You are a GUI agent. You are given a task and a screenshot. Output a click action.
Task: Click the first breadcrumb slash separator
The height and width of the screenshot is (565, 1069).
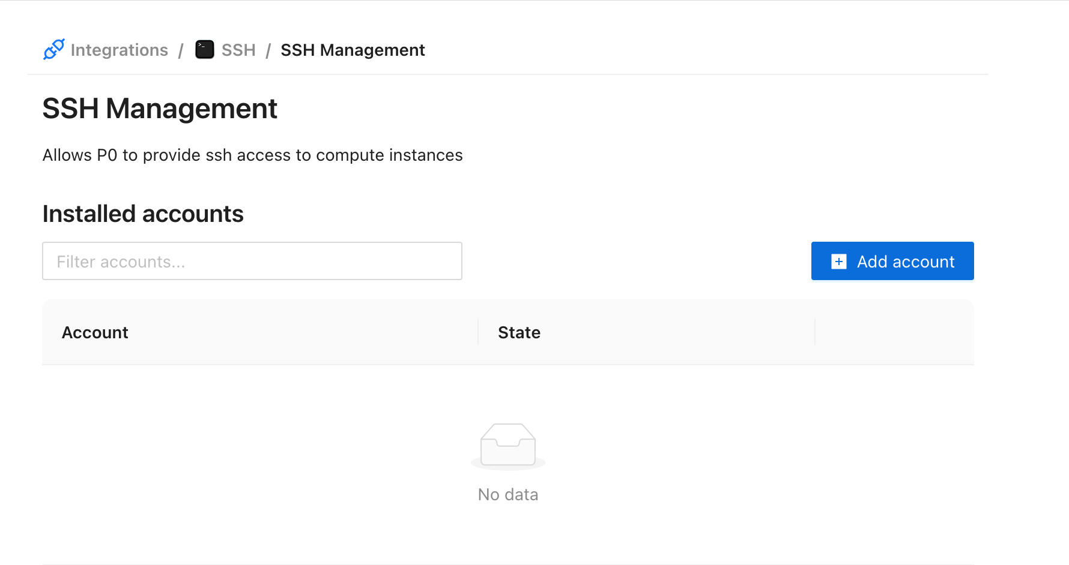tap(181, 50)
